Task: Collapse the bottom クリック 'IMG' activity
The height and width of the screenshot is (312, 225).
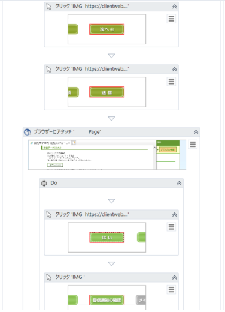Action: [174, 277]
